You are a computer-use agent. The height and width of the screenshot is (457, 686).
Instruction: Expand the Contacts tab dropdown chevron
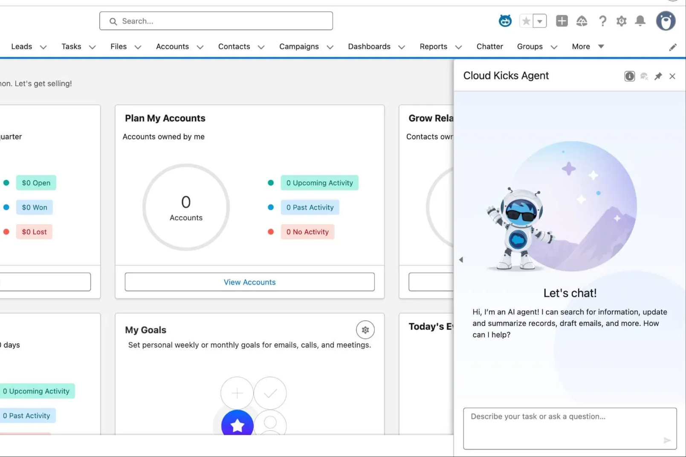(x=261, y=47)
